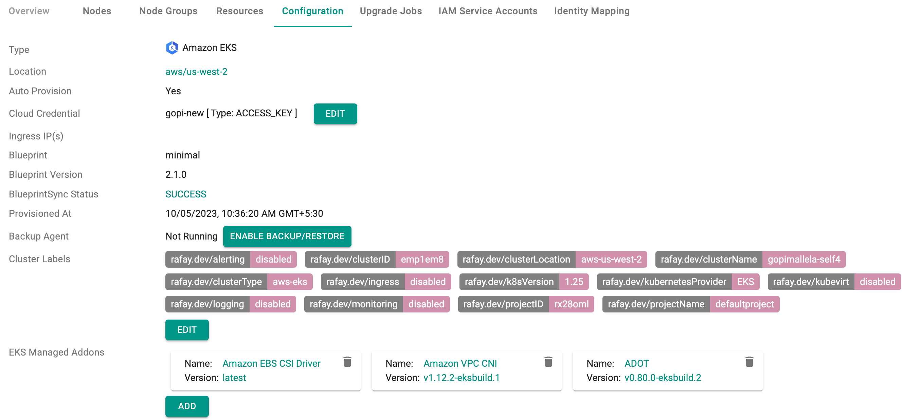904x420 pixels.
Task: Click Enable Backup/Restore button
Action: click(x=287, y=236)
